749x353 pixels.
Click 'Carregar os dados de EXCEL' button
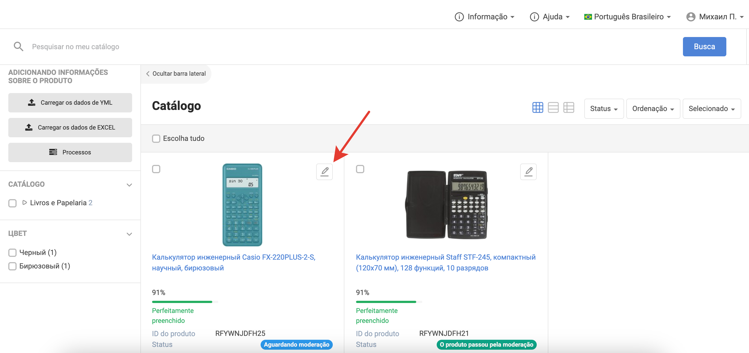coord(70,128)
